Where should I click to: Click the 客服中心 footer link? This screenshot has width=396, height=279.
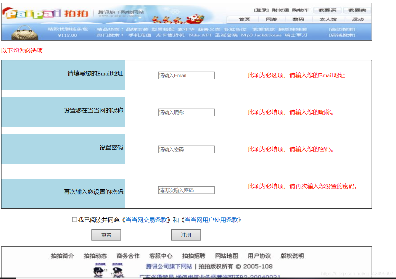(161, 256)
